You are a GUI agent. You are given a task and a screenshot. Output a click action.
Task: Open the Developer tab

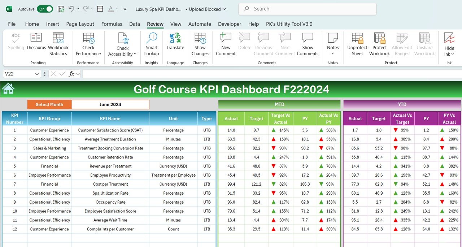pos(230,24)
